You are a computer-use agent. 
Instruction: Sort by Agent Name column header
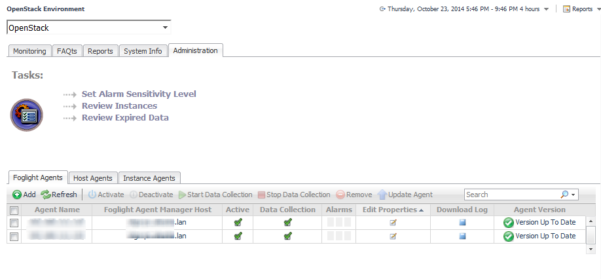coord(57,210)
